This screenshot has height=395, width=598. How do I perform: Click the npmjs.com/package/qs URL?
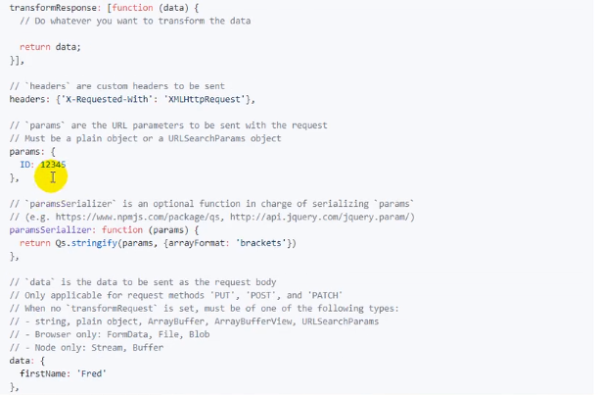click(x=138, y=217)
